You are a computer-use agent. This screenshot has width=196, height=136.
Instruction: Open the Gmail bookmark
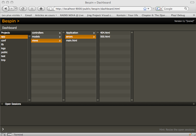(x=28, y=15)
